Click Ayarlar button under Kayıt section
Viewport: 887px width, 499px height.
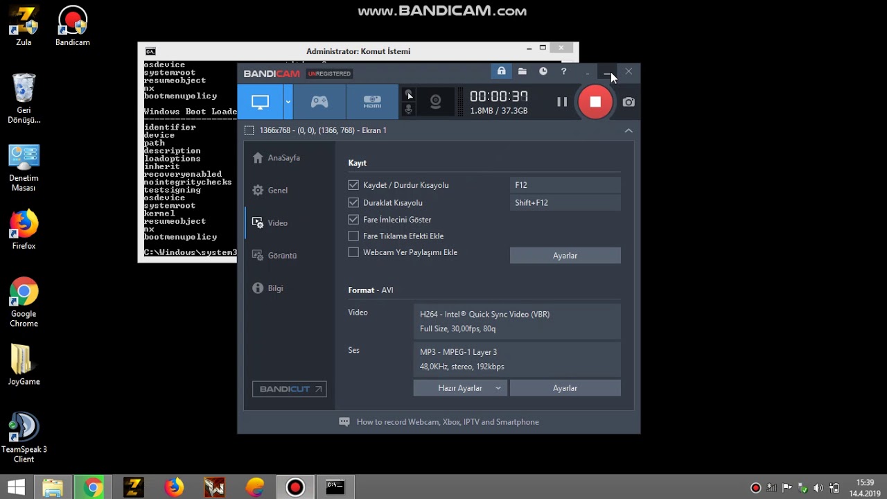[x=565, y=256]
